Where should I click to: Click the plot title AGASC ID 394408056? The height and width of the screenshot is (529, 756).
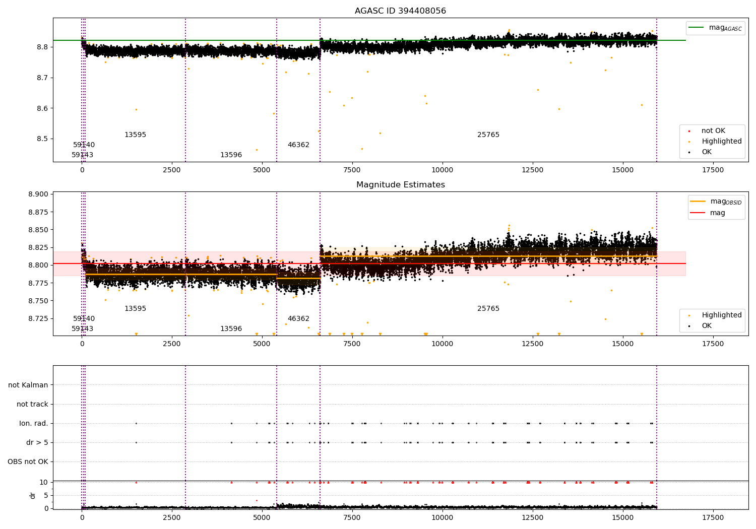click(x=400, y=11)
